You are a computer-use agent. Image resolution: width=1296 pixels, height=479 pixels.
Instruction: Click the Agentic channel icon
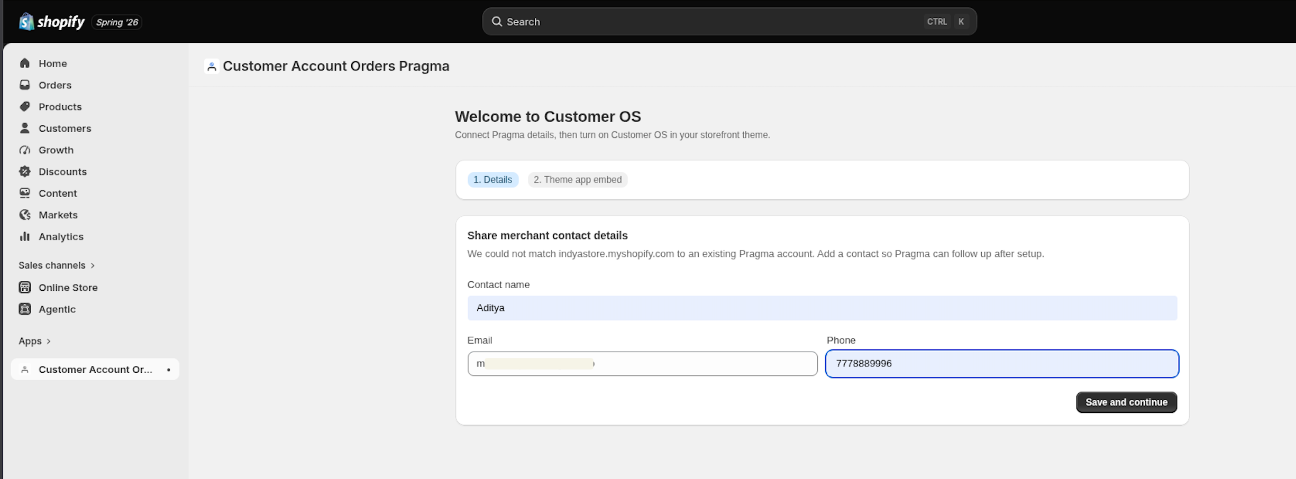[x=25, y=309]
